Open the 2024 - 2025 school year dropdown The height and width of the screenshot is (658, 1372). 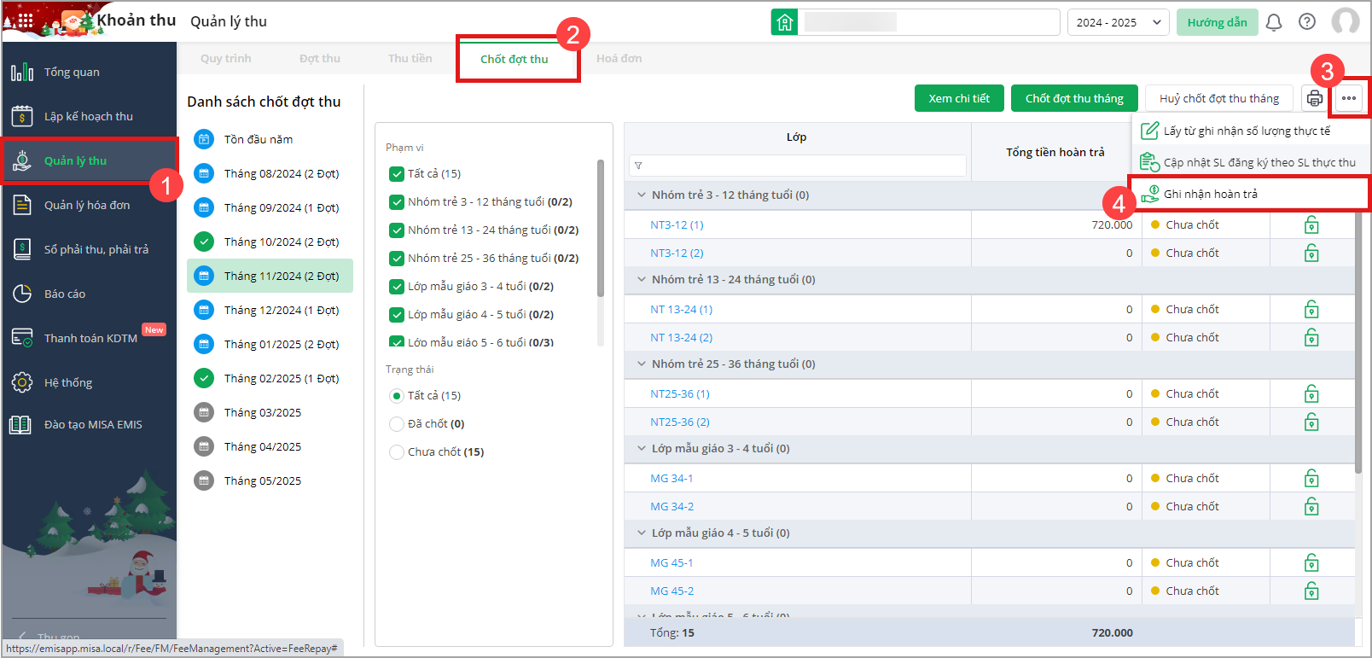pos(1118,22)
